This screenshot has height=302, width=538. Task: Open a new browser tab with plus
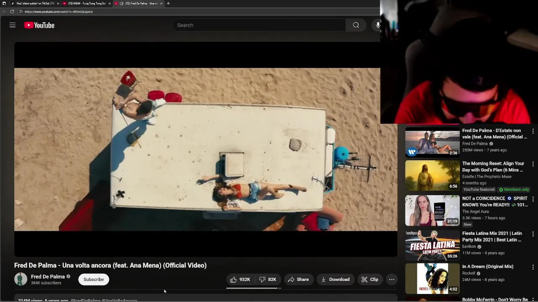pyautogui.click(x=168, y=3)
